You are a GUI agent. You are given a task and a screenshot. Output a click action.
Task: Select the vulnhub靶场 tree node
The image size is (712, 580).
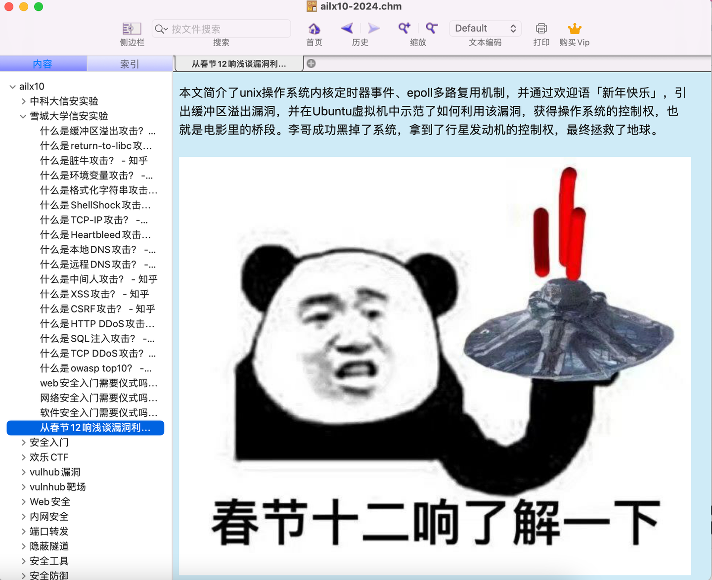tap(57, 487)
